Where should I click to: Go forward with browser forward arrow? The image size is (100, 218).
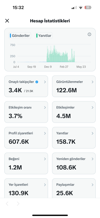click(18, 204)
